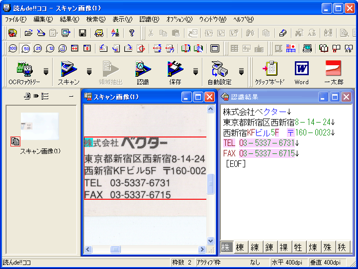Select candidate character 牲
358x269 pixels.
(298, 247)
